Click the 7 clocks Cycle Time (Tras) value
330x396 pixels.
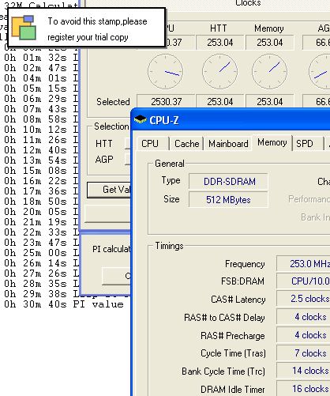(303, 353)
